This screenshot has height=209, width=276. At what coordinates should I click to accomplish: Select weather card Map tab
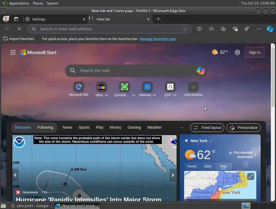[x=223, y=166]
